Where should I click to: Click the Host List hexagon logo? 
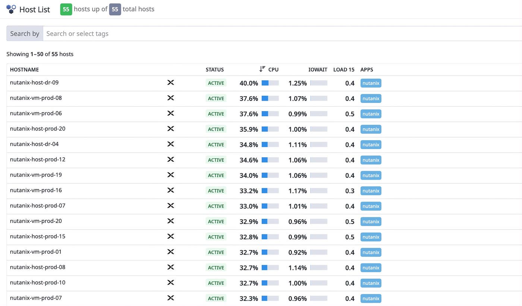point(11,9)
